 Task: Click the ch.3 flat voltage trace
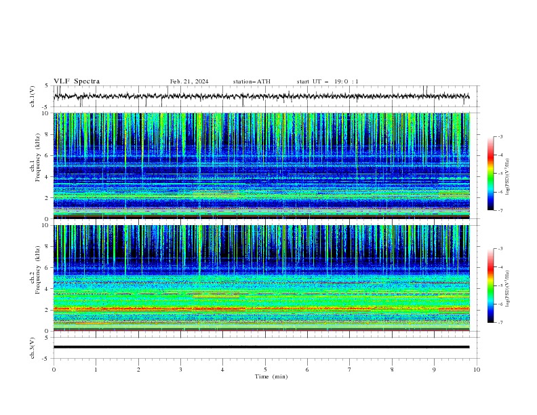pos(261,347)
